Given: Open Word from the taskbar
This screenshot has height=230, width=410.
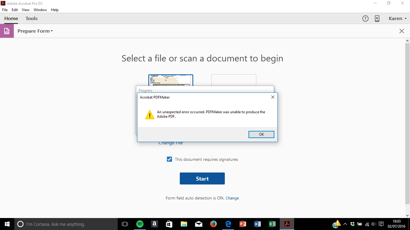Looking at the screenshot, I should click(x=258, y=224).
